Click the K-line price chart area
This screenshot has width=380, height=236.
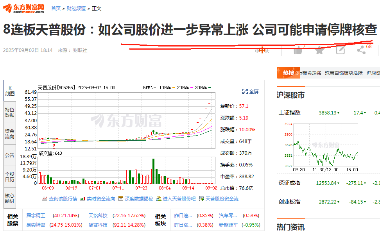point(127,120)
